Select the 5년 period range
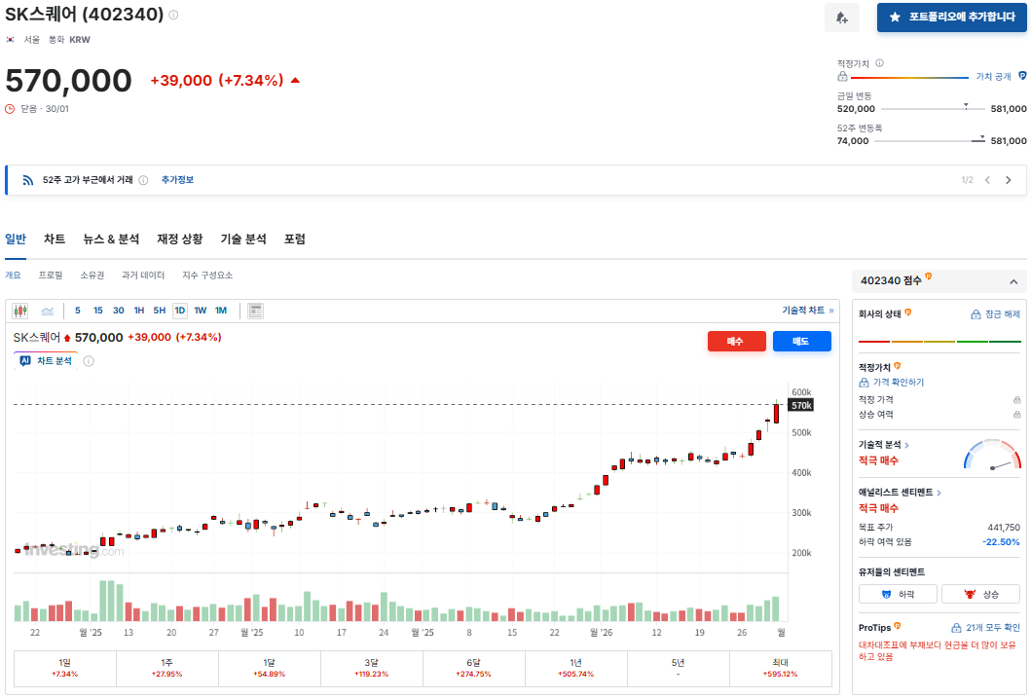1031x698 pixels. pyautogui.click(x=678, y=668)
